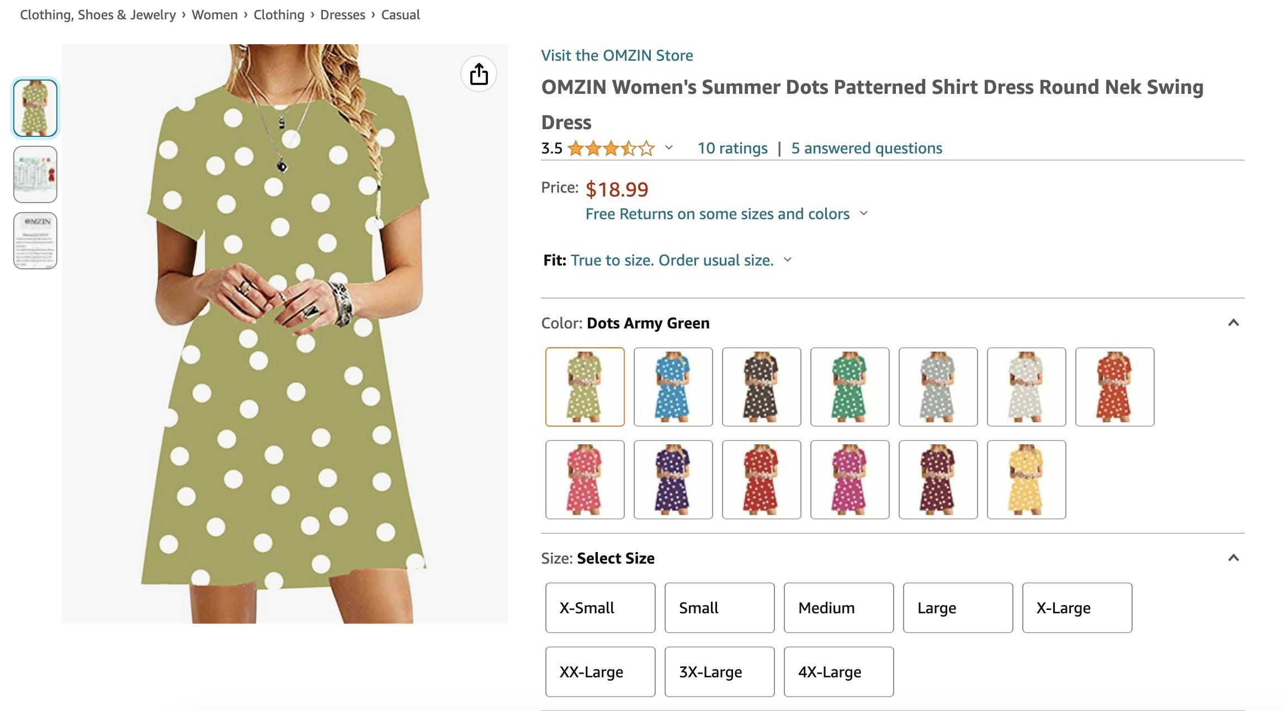The image size is (1285, 711).
Task: Select X-Small size button
Action: (x=599, y=607)
